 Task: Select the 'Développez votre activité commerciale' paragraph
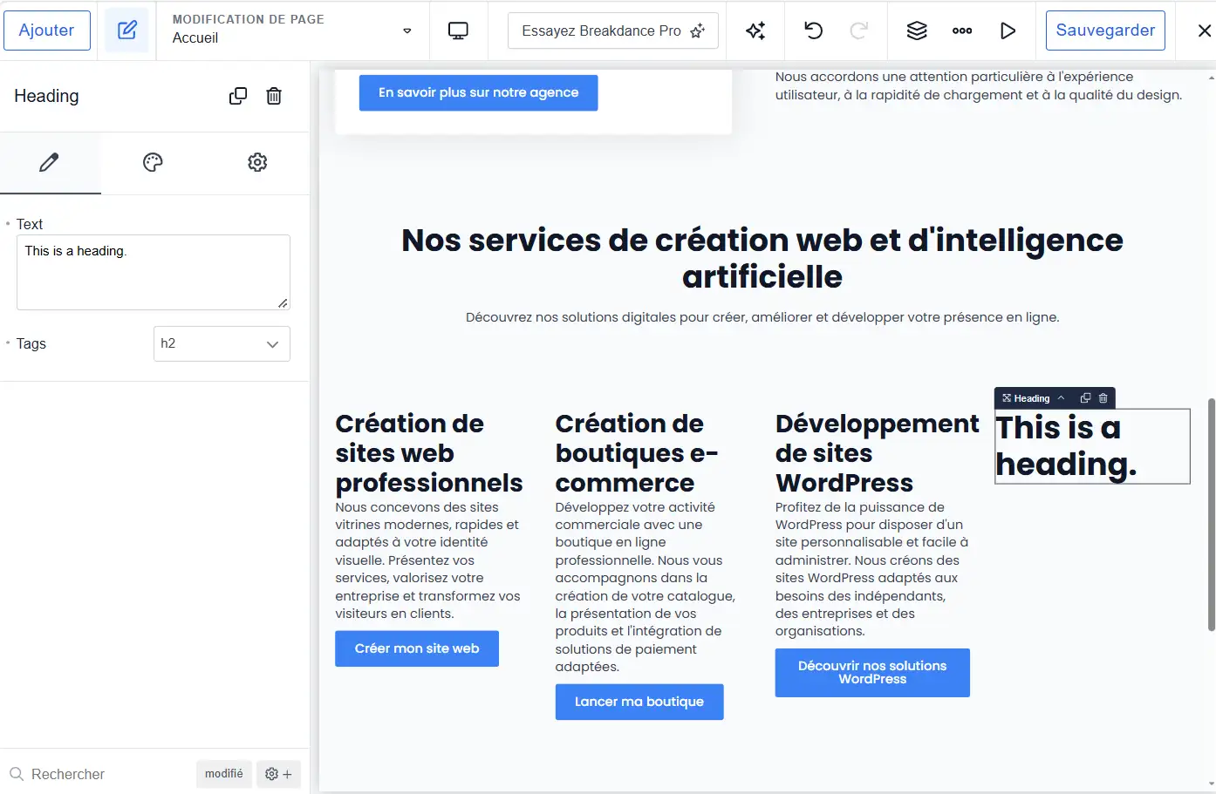coord(646,587)
